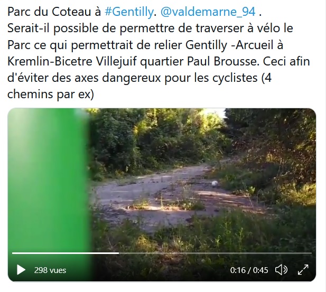
Task: Click the played white part of the progress bar
Action: (x=66, y=253)
